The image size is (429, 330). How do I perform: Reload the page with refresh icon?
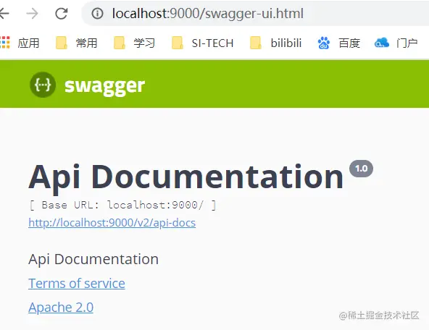tap(62, 13)
